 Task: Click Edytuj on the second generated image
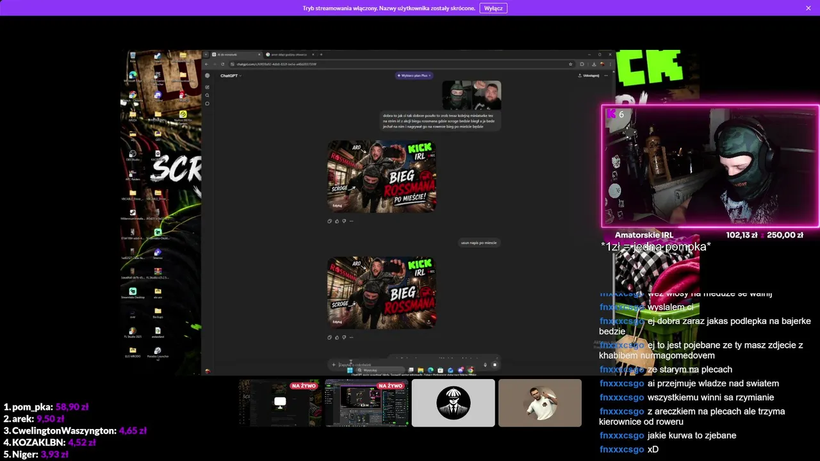click(x=337, y=322)
